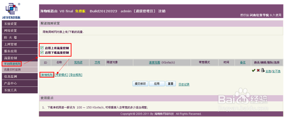
Task: Open 系统工具 menu
Action: coord(20,90)
